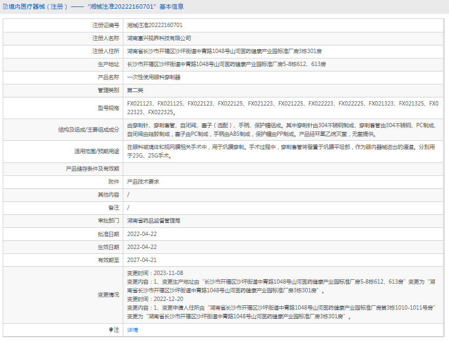
Task: Select the 生产地址 label
Action: (x=109, y=64)
